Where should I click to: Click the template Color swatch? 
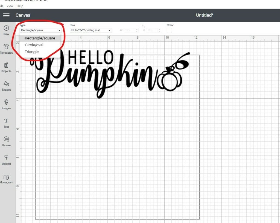click(x=169, y=30)
